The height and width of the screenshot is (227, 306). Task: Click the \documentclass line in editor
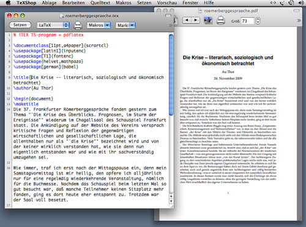point(61,45)
